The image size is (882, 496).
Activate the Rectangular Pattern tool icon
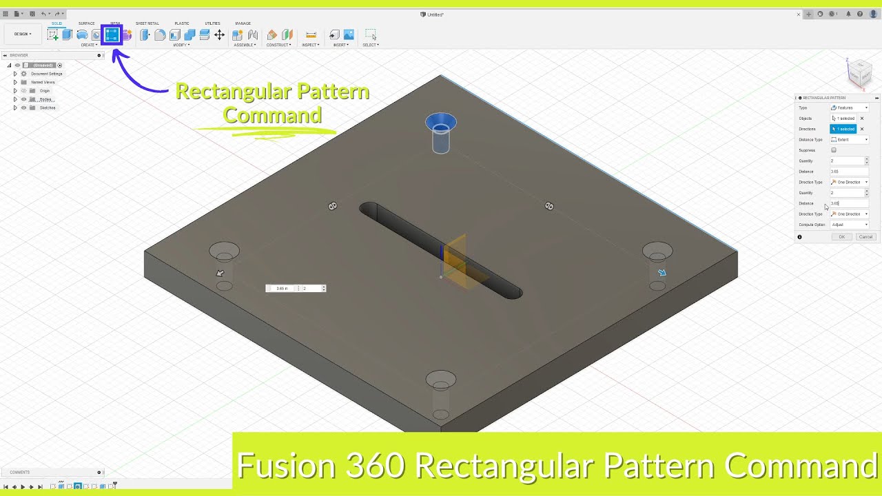112,34
